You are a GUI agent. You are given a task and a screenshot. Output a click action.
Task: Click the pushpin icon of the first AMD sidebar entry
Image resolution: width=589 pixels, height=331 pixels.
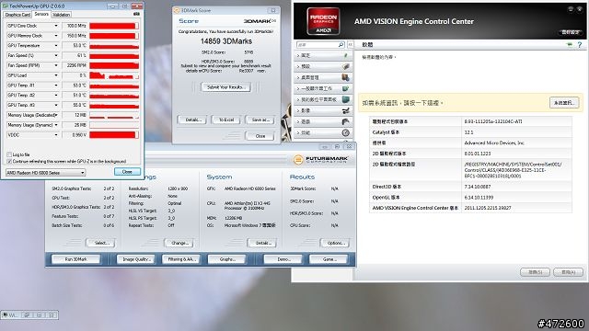[346, 55]
